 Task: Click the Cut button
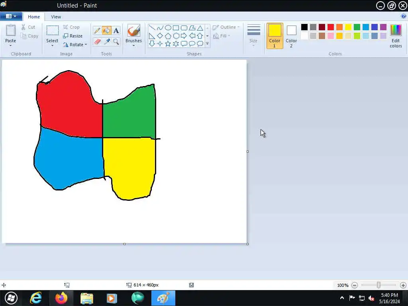coord(28,27)
